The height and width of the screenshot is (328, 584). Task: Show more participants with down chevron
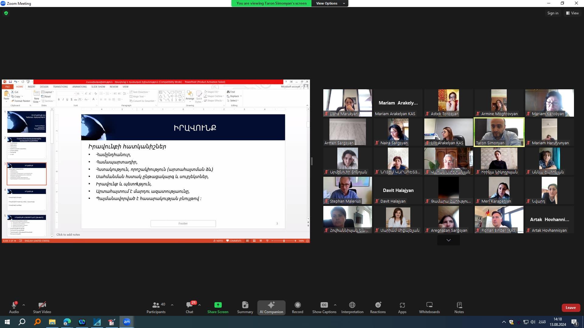click(x=448, y=240)
